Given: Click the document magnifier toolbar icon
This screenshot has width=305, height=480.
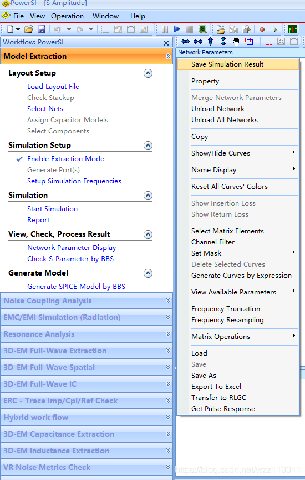Looking at the screenshot, I should (246, 29).
